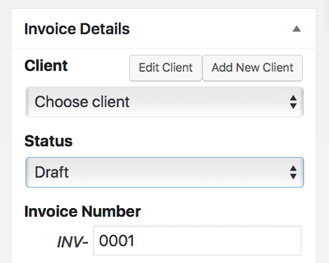Screen dimensions: 329x263
Task: Click the Choose client select arrows icon
Action: pos(293,102)
